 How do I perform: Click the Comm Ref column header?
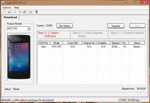click(x=72, y=43)
